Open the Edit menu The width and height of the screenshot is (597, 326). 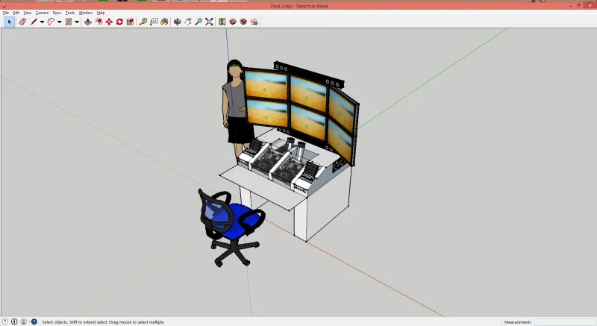pyautogui.click(x=16, y=13)
